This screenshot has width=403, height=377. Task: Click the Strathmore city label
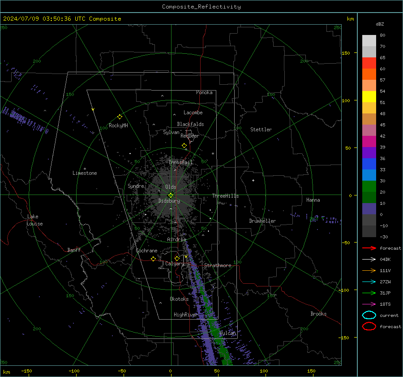(218, 265)
